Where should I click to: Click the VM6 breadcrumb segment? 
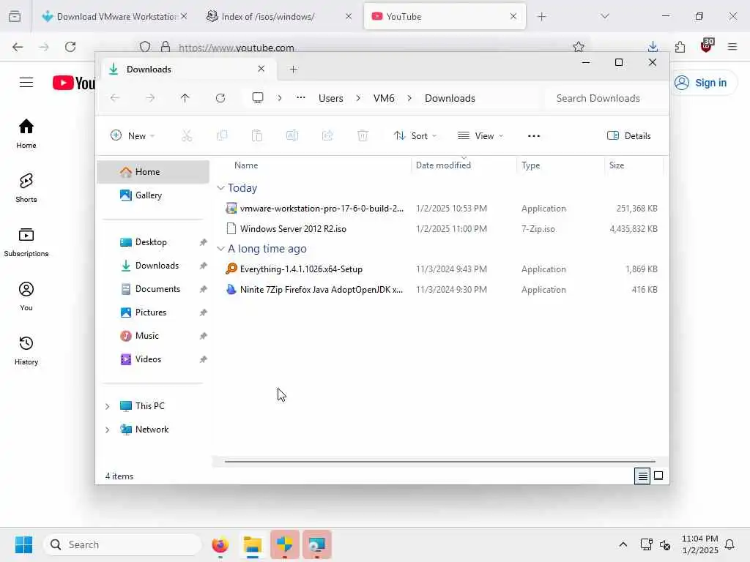coord(384,98)
